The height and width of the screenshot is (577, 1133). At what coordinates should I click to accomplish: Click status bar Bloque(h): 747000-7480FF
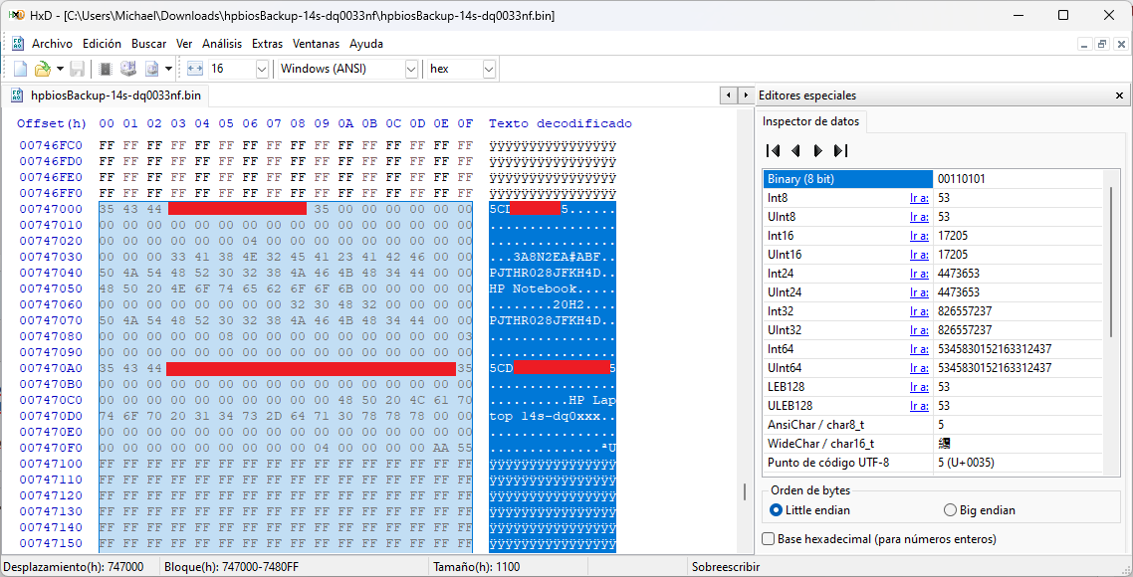tap(231, 567)
